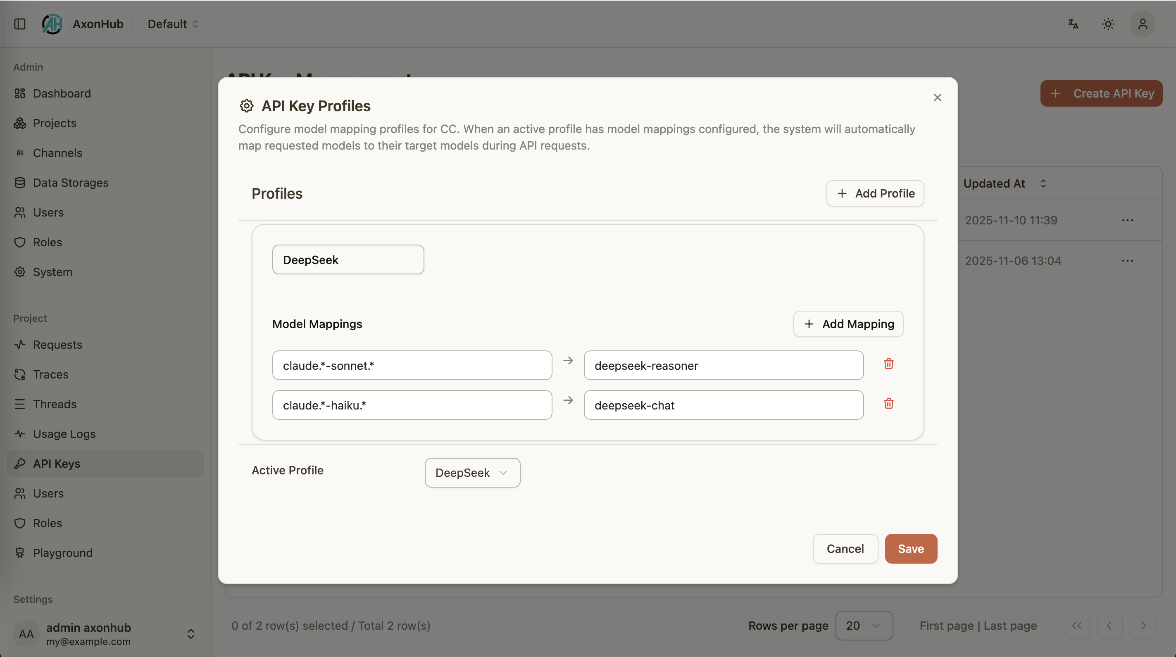Sort by Updated At column
The image size is (1176, 657).
pyautogui.click(x=1005, y=183)
